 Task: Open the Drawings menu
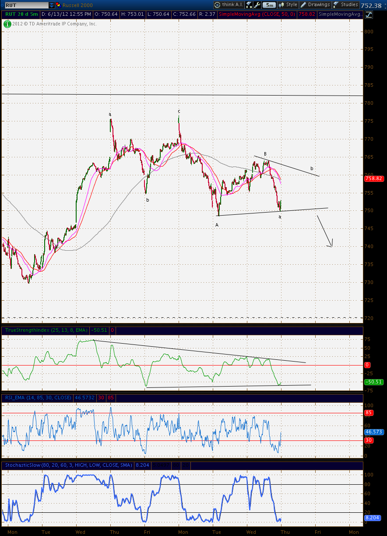[x=316, y=5]
